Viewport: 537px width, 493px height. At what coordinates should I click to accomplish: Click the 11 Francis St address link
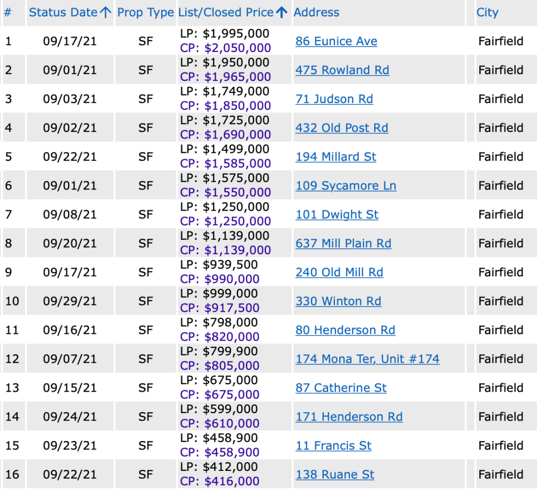tap(333, 446)
